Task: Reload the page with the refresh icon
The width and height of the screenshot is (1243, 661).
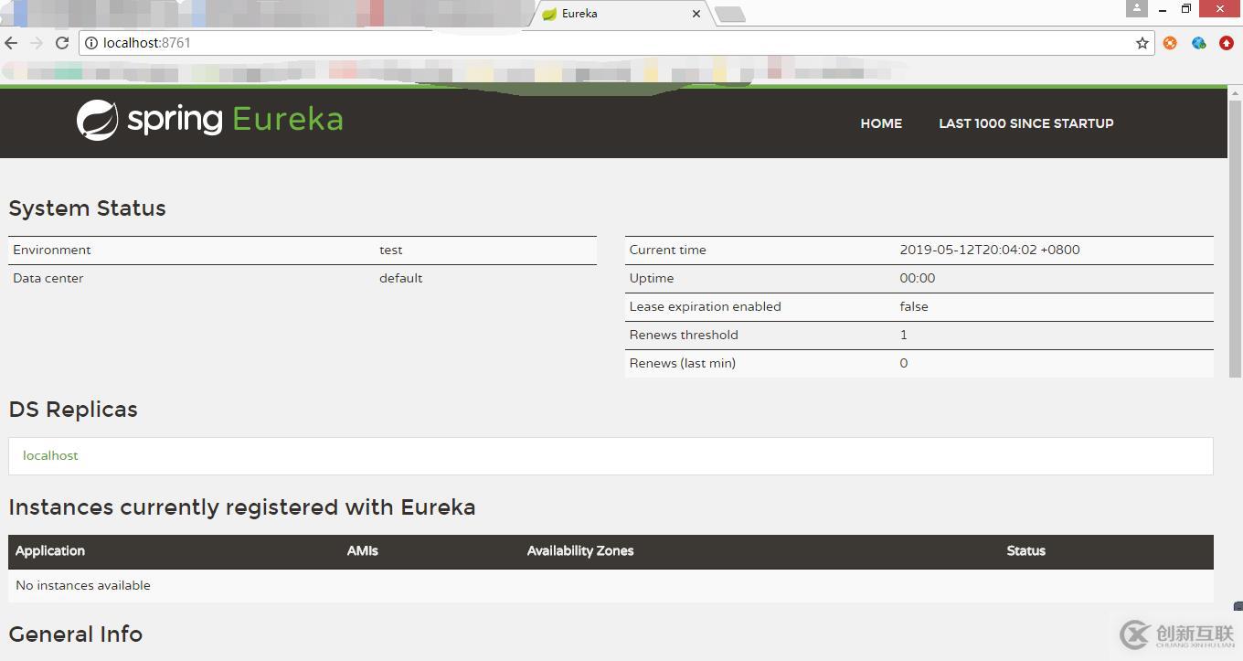Action: (x=62, y=43)
